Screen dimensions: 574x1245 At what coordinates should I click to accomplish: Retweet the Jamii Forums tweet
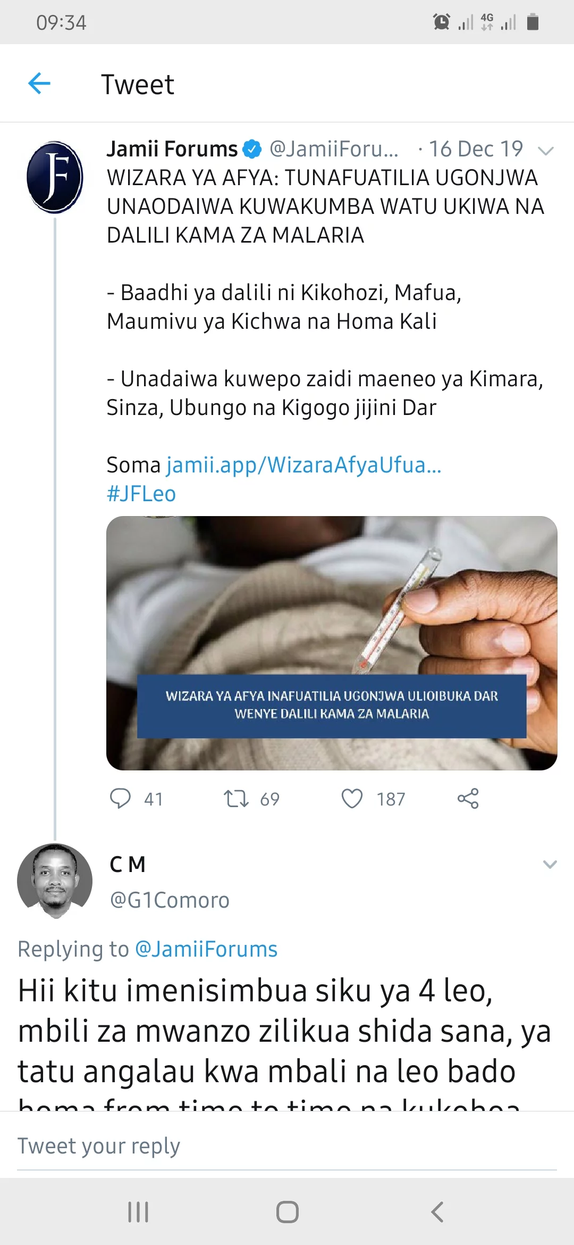click(236, 799)
